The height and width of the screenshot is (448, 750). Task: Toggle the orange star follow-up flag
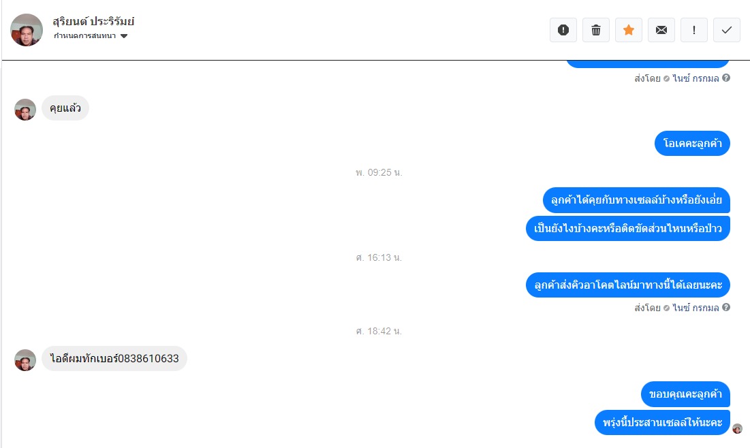pos(629,30)
